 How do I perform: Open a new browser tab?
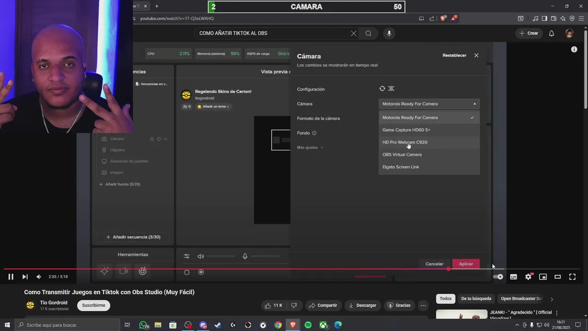pos(157,6)
